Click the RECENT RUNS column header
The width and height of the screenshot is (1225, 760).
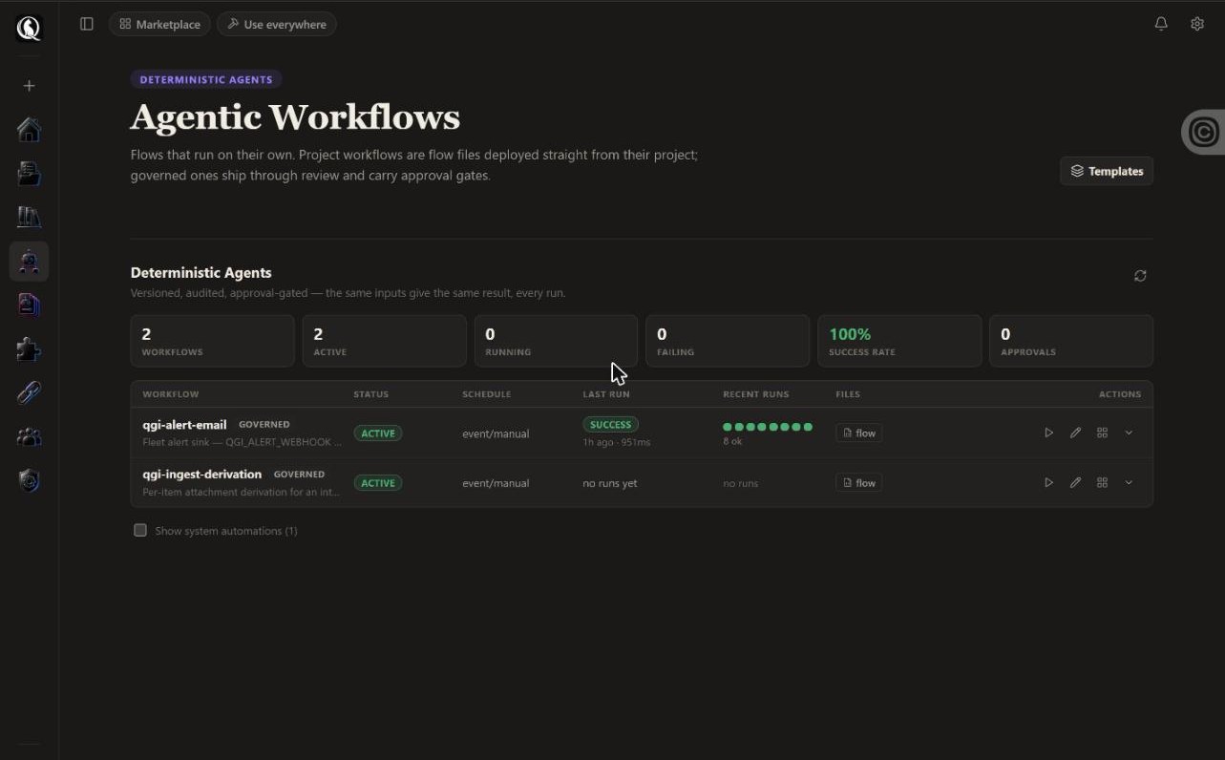[756, 393]
